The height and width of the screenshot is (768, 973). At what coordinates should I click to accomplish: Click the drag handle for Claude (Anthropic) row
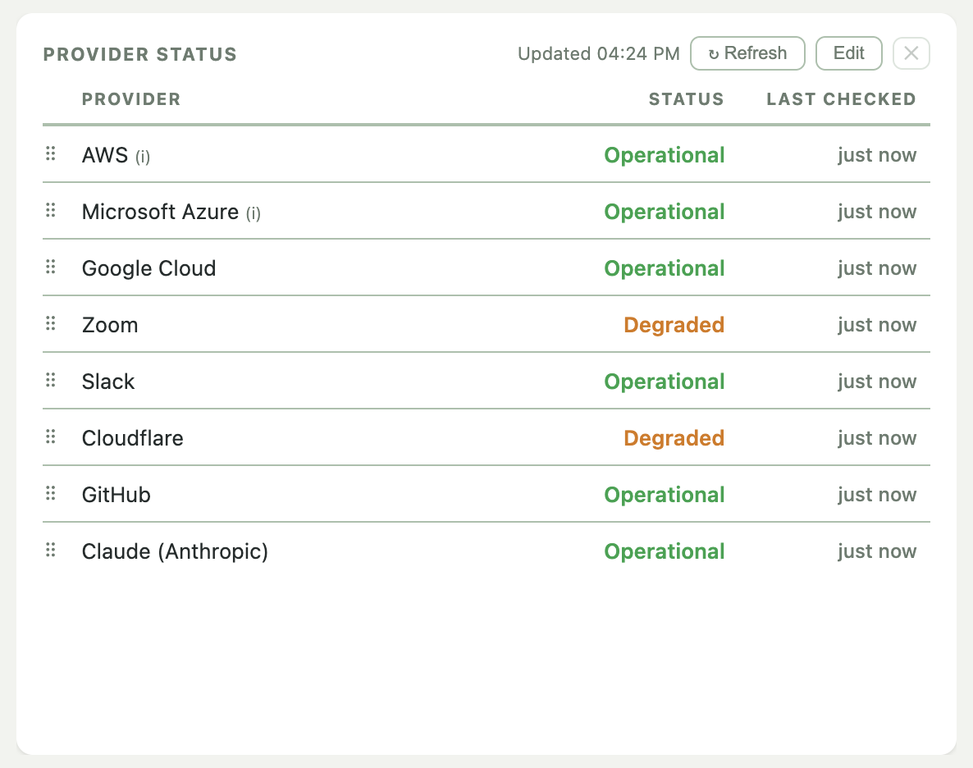point(51,550)
